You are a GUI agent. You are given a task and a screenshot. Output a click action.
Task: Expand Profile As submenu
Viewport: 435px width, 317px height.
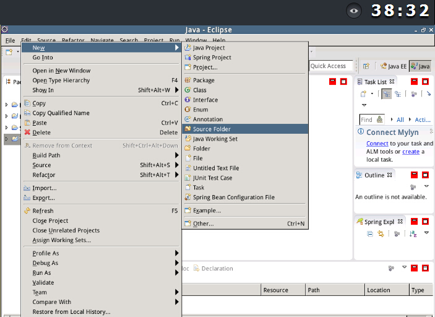tap(101, 253)
